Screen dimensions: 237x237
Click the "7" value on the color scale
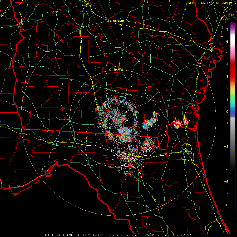tap(227, 29)
